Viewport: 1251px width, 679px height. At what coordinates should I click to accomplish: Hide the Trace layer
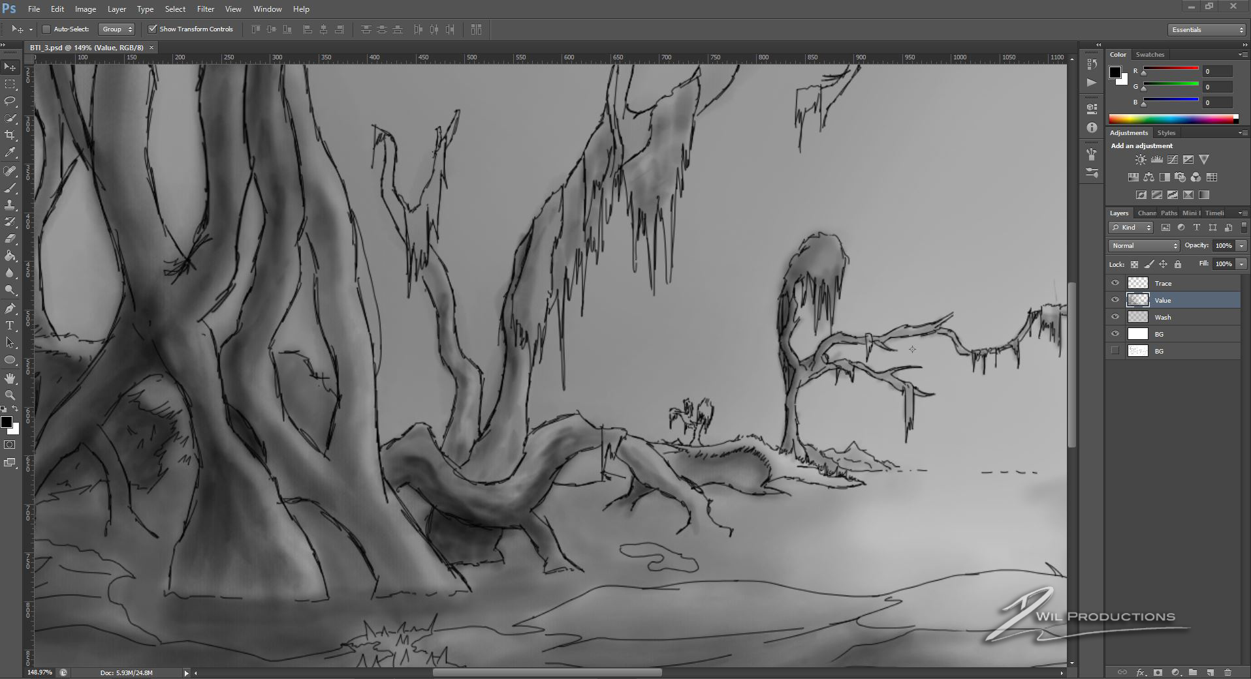tap(1115, 283)
